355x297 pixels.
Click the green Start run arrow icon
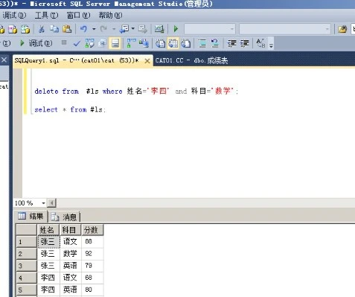click(176, 29)
